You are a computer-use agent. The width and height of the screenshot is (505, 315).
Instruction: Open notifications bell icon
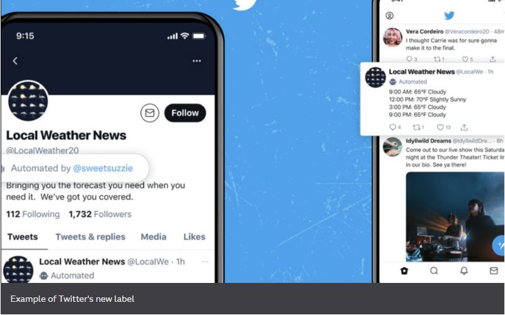(x=464, y=270)
